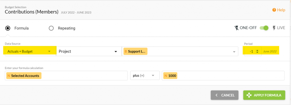Click the N badge on Selected Accounts
The width and height of the screenshot is (291, 105).
(x=9, y=76)
